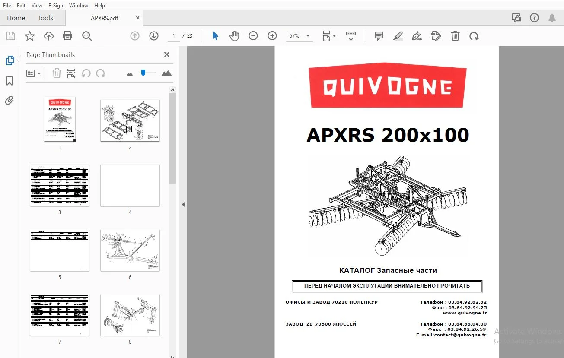Click the www.quivogne.fr link

coord(465,313)
